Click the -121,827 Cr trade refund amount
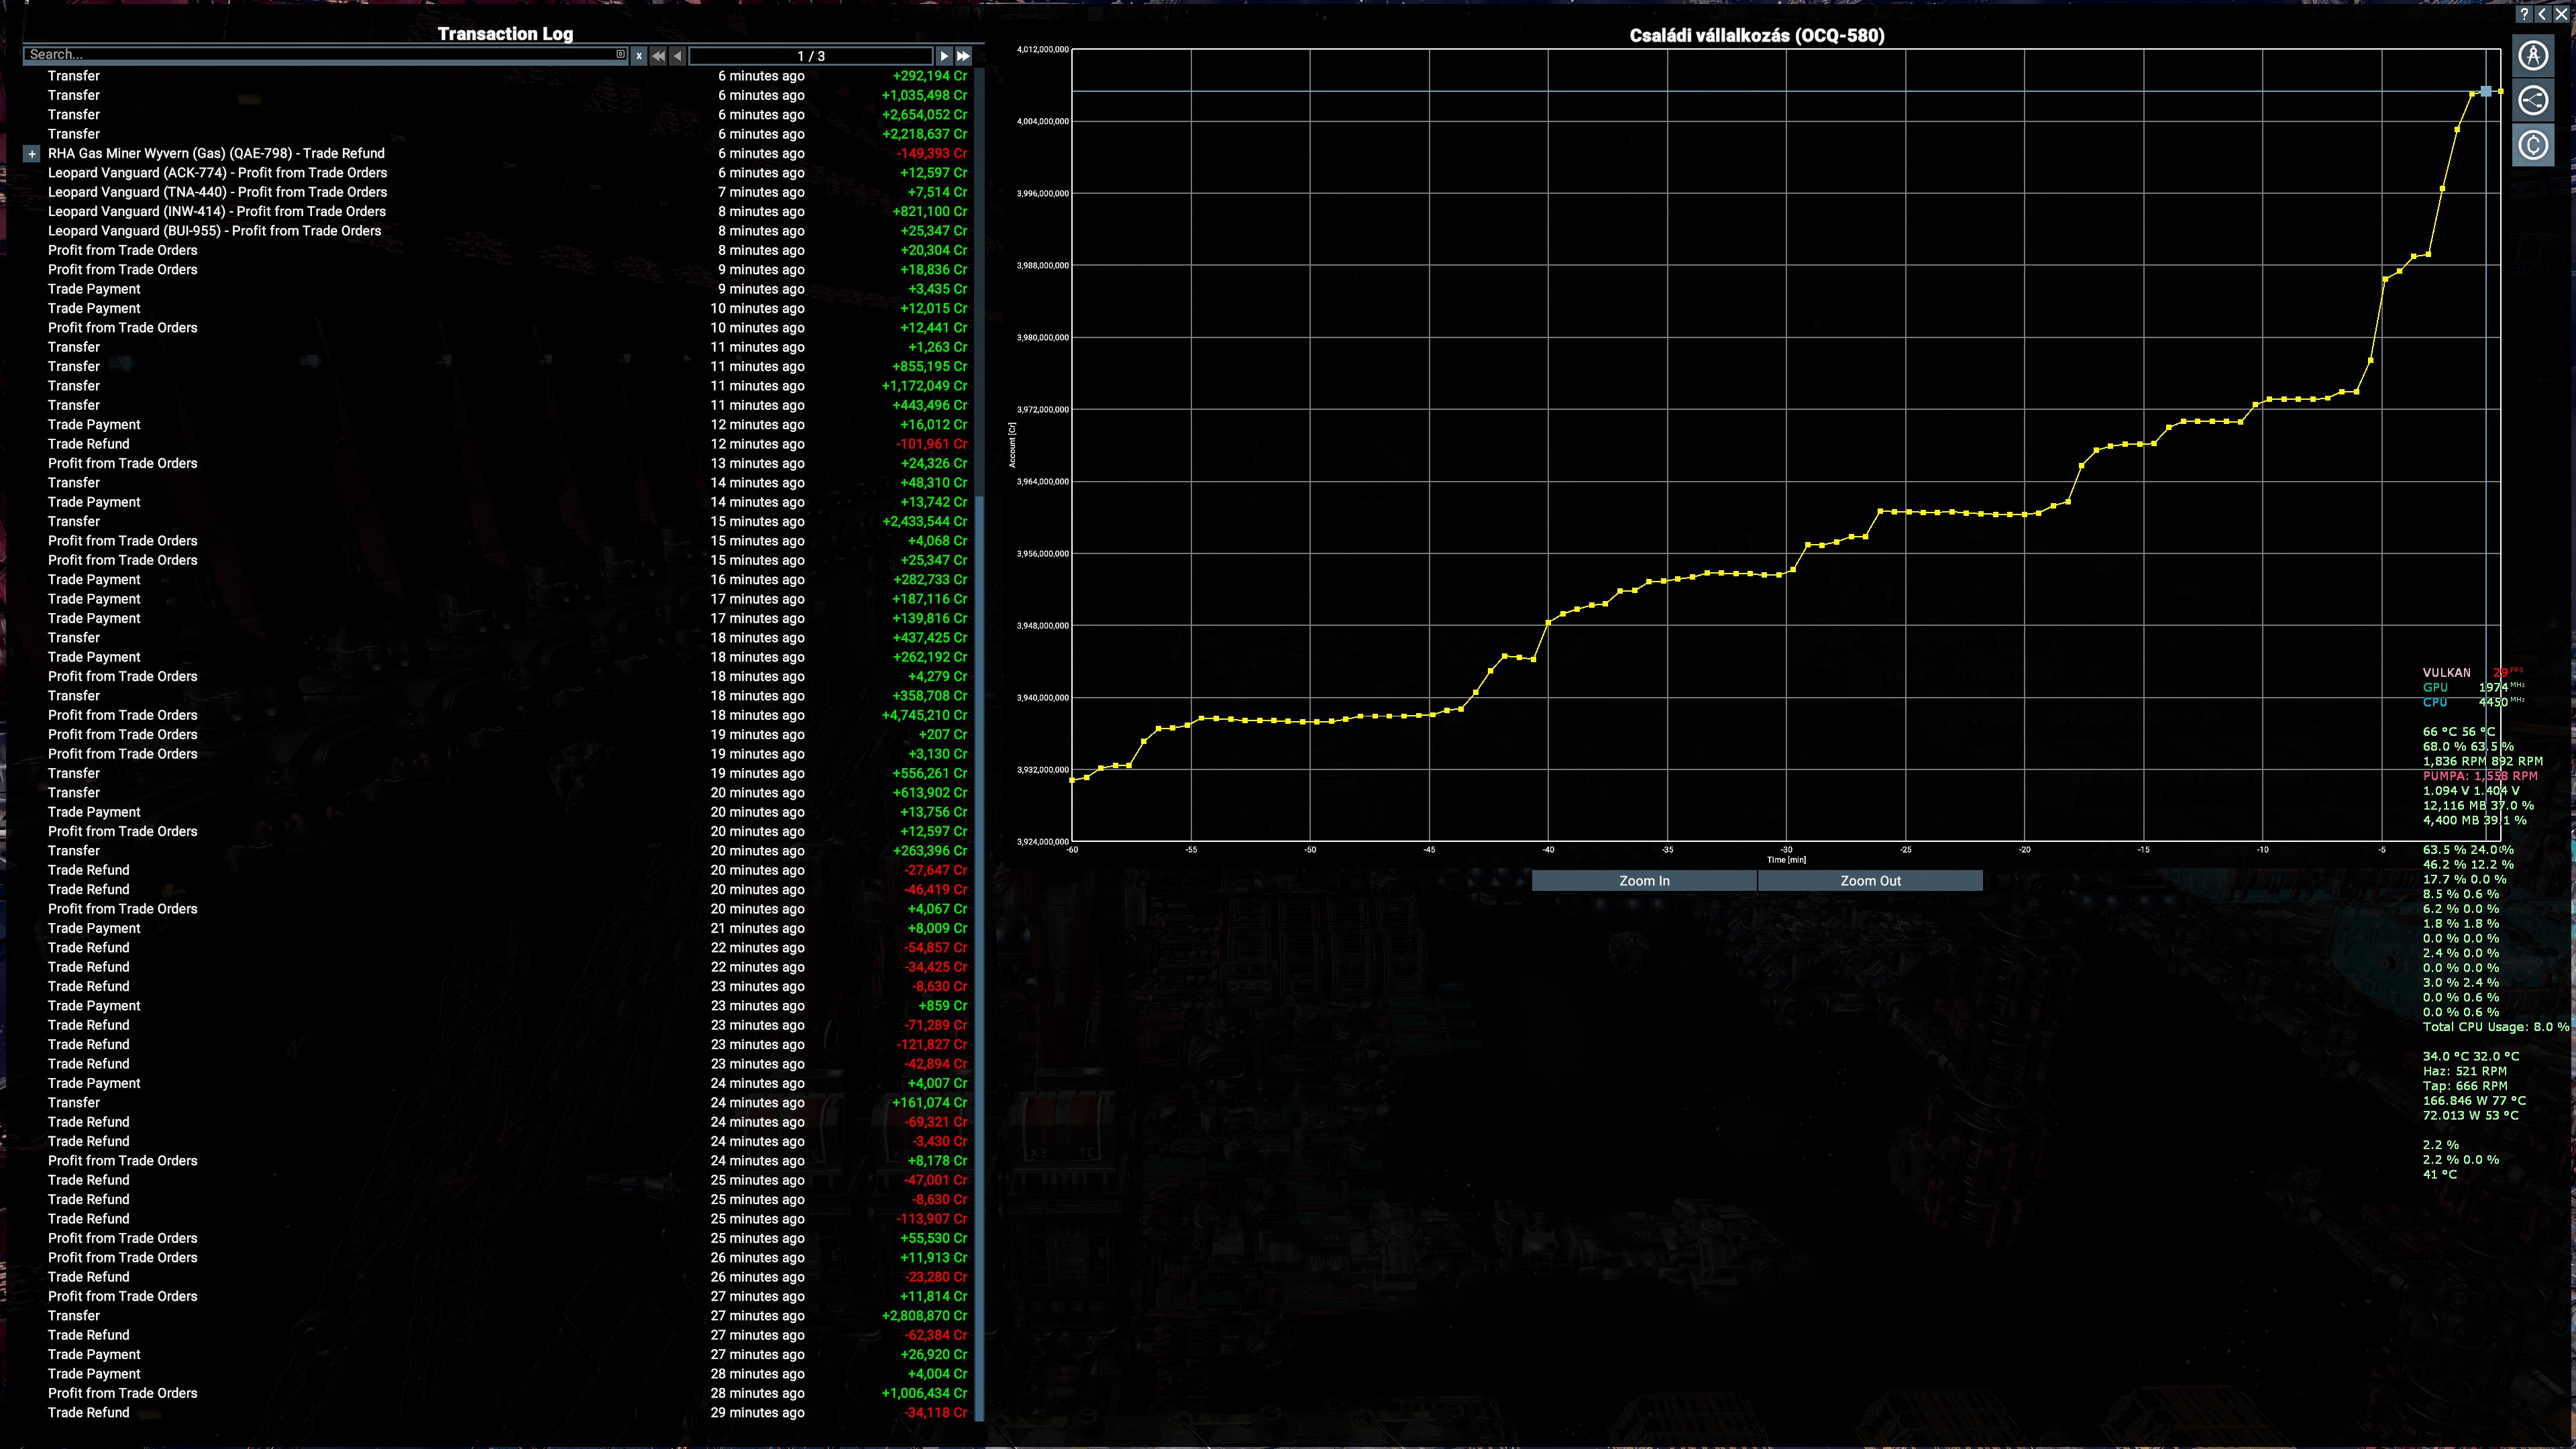Image resolution: width=2576 pixels, height=1449 pixels. (932, 1045)
